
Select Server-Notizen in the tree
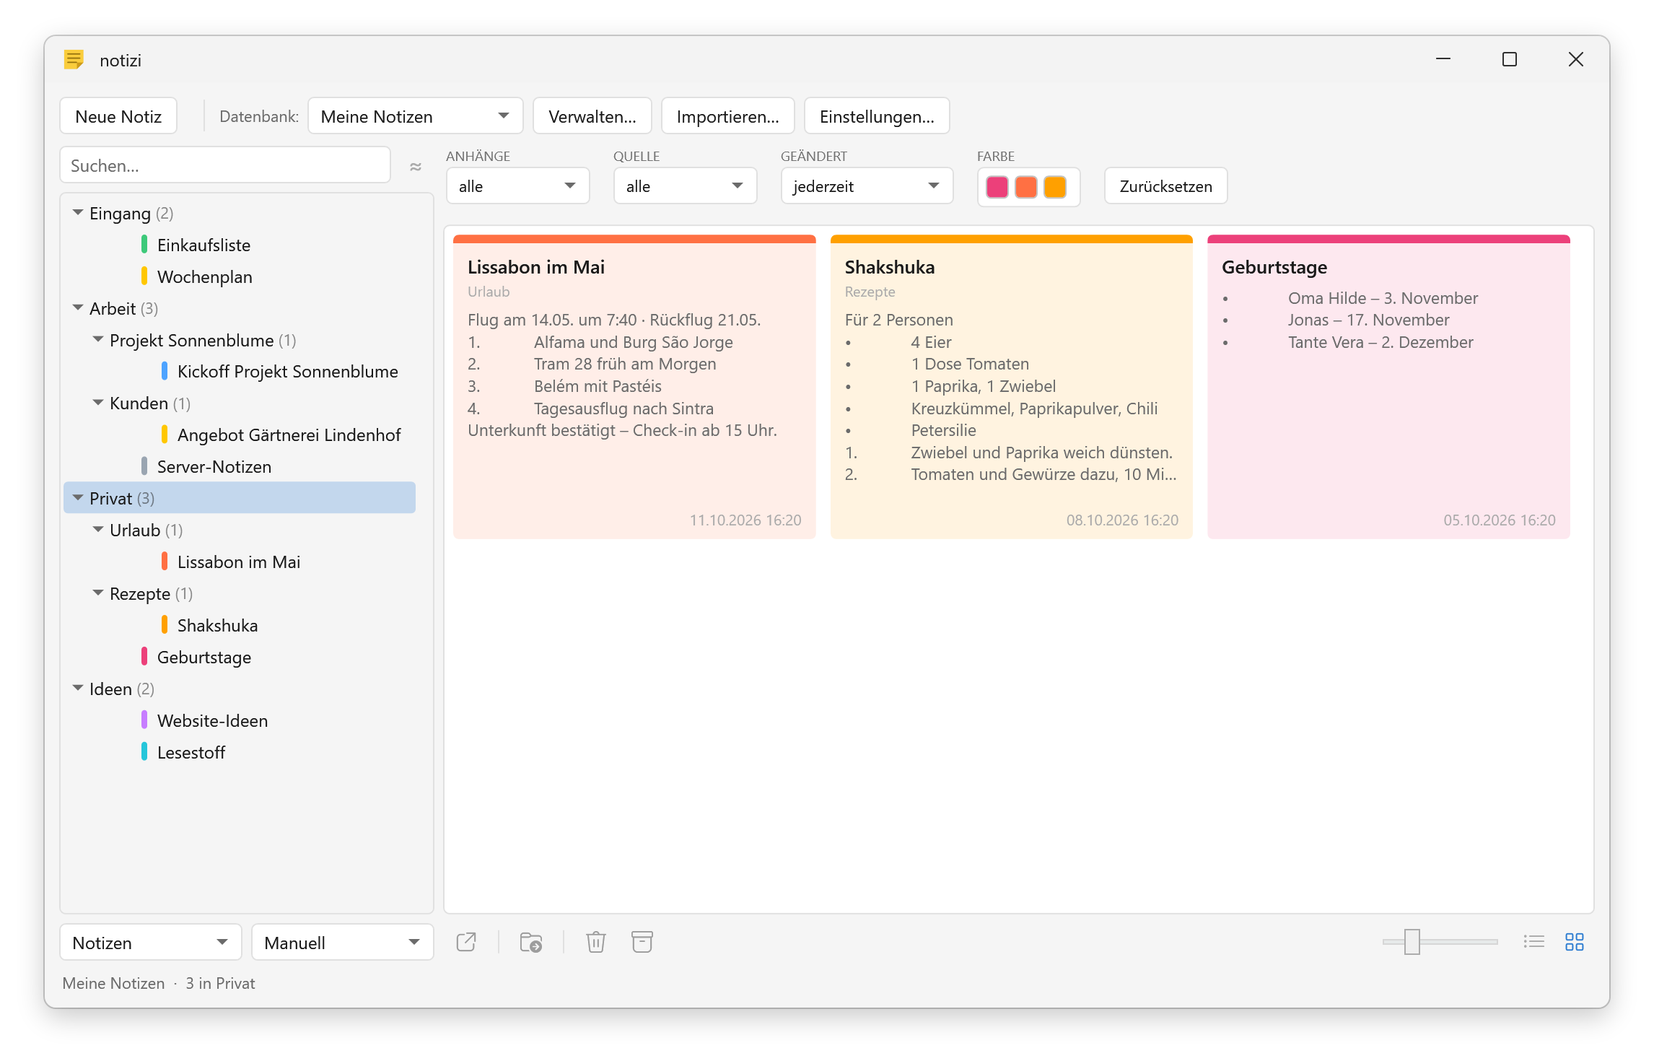click(x=214, y=466)
